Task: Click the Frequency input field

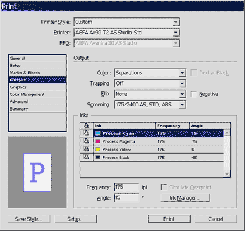Action: click(x=127, y=187)
